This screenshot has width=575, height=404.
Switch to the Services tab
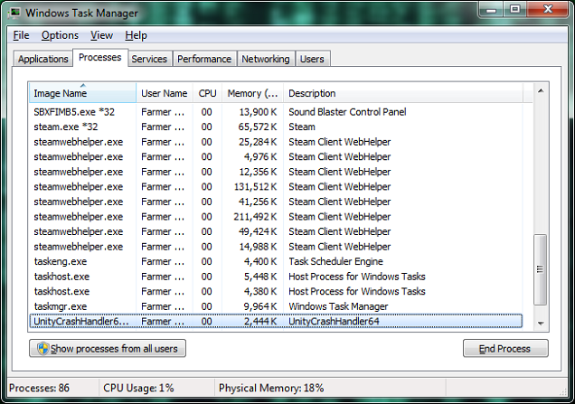click(x=149, y=59)
